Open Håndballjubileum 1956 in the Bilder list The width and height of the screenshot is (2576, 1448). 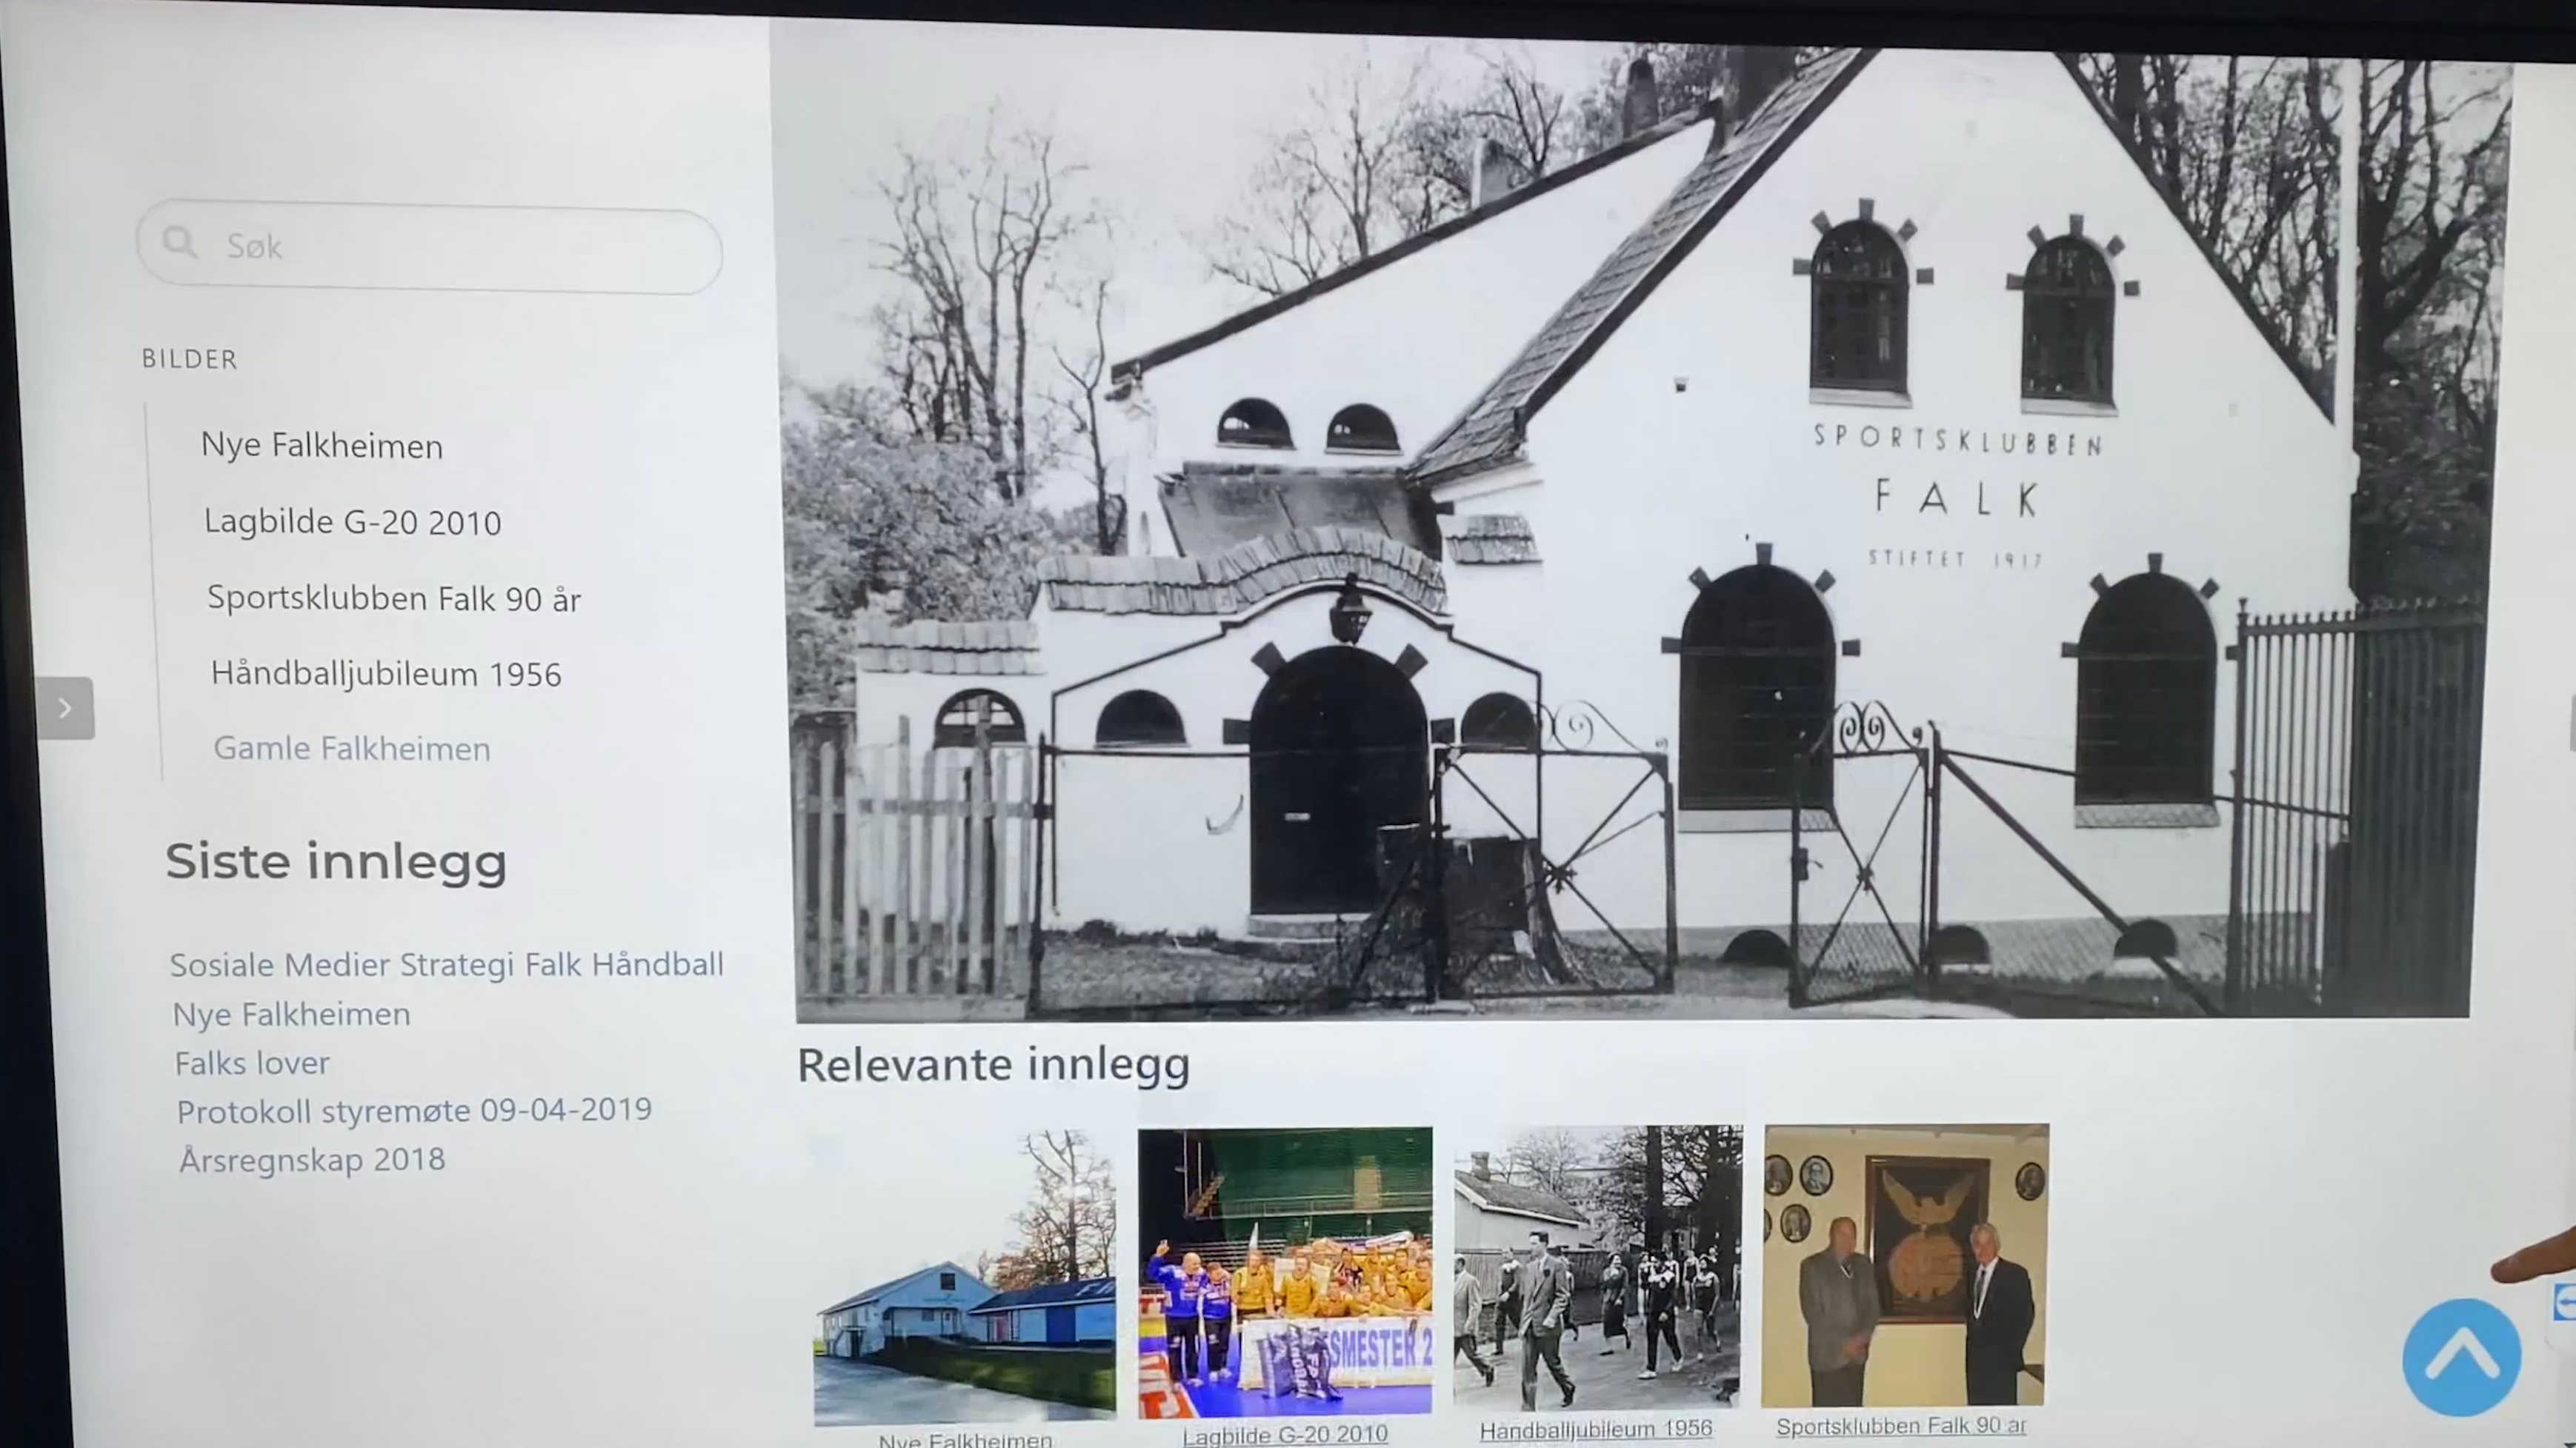coord(386,674)
